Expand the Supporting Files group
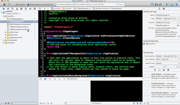180x105 pixels. pos(5,38)
